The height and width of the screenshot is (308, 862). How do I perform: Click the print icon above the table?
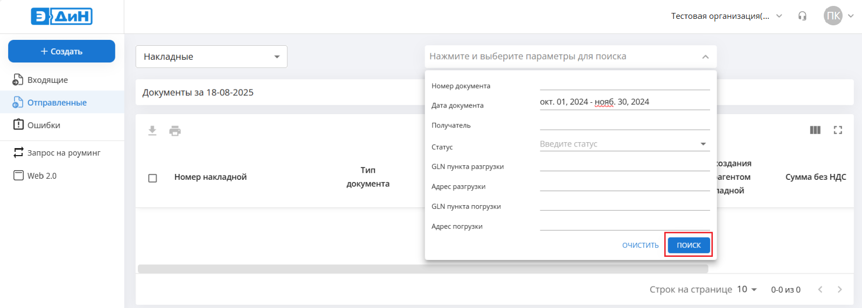click(x=175, y=131)
